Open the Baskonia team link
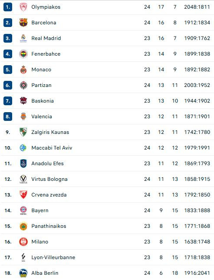Viewport: 214px width, 280px height. coord(43,101)
